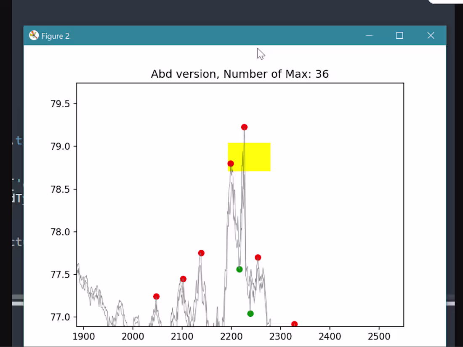463x347 pixels.
Task: Click the red peak marker near x 2140
Action: tap(201, 253)
